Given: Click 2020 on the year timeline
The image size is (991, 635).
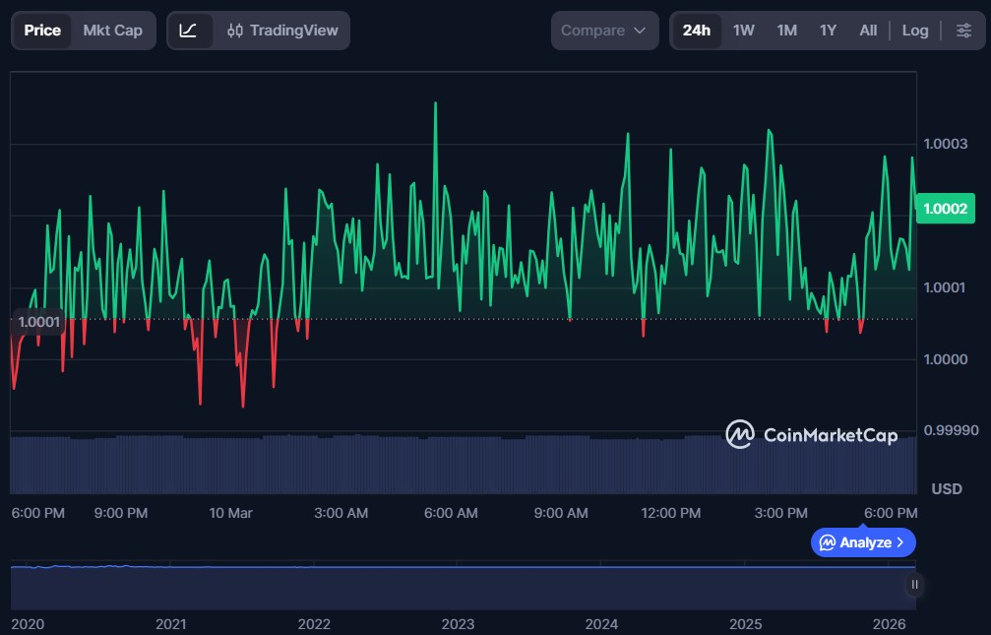Looking at the screenshot, I should pos(28,624).
